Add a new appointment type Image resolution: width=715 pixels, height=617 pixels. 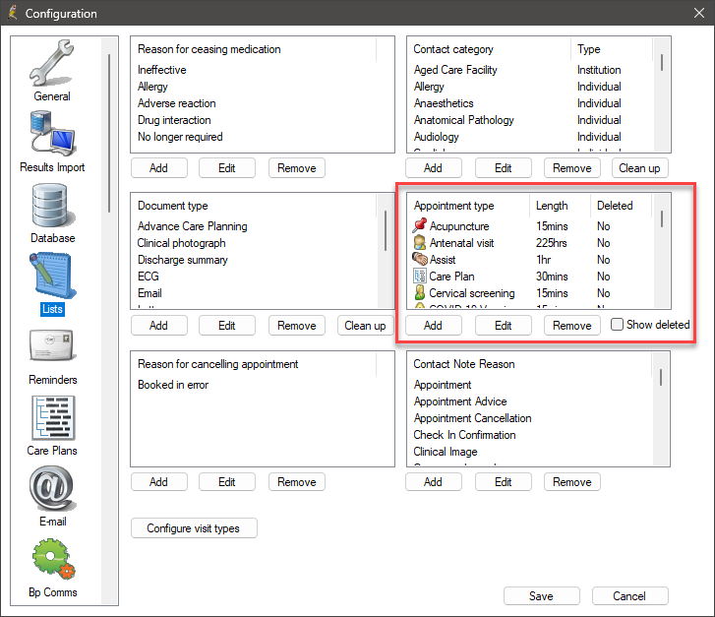[433, 326]
